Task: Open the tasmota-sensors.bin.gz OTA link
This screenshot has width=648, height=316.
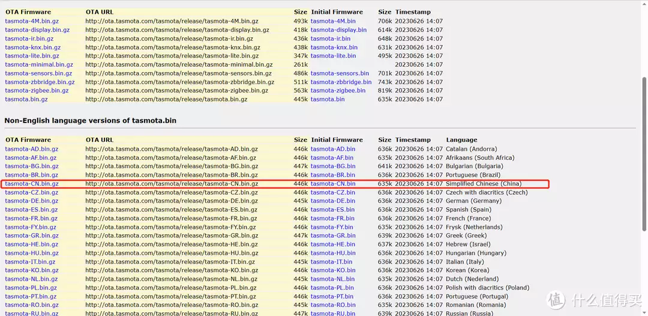Action: click(x=38, y=73)
